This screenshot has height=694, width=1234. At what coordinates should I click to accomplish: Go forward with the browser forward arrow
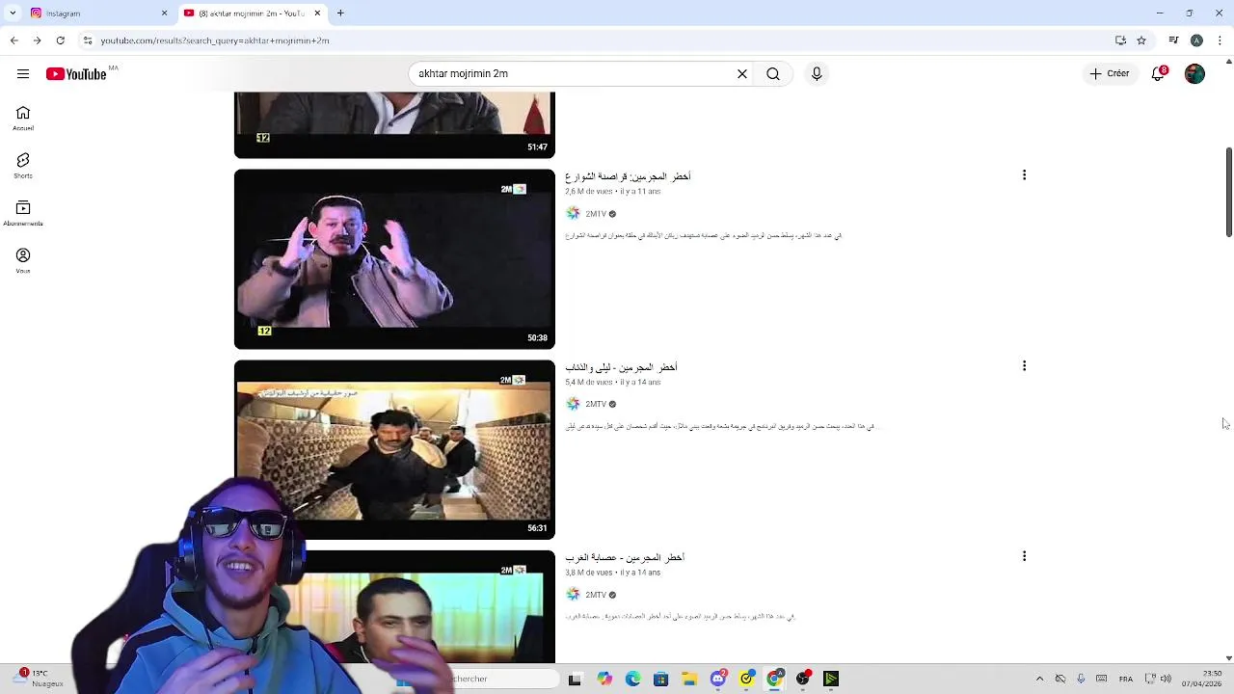[37, 40]
